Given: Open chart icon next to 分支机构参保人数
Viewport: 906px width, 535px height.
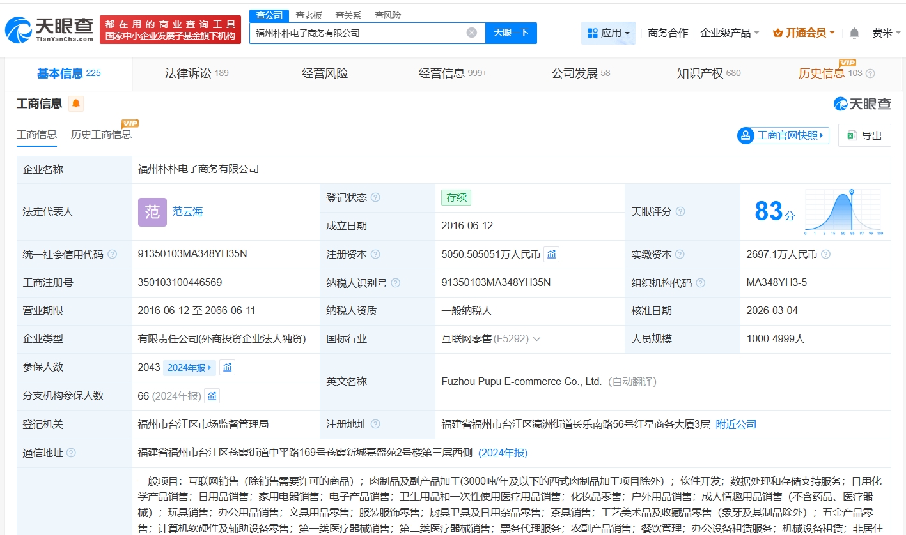Looking at the screenshot, I should pyautogui.click(x=212, y=396).
